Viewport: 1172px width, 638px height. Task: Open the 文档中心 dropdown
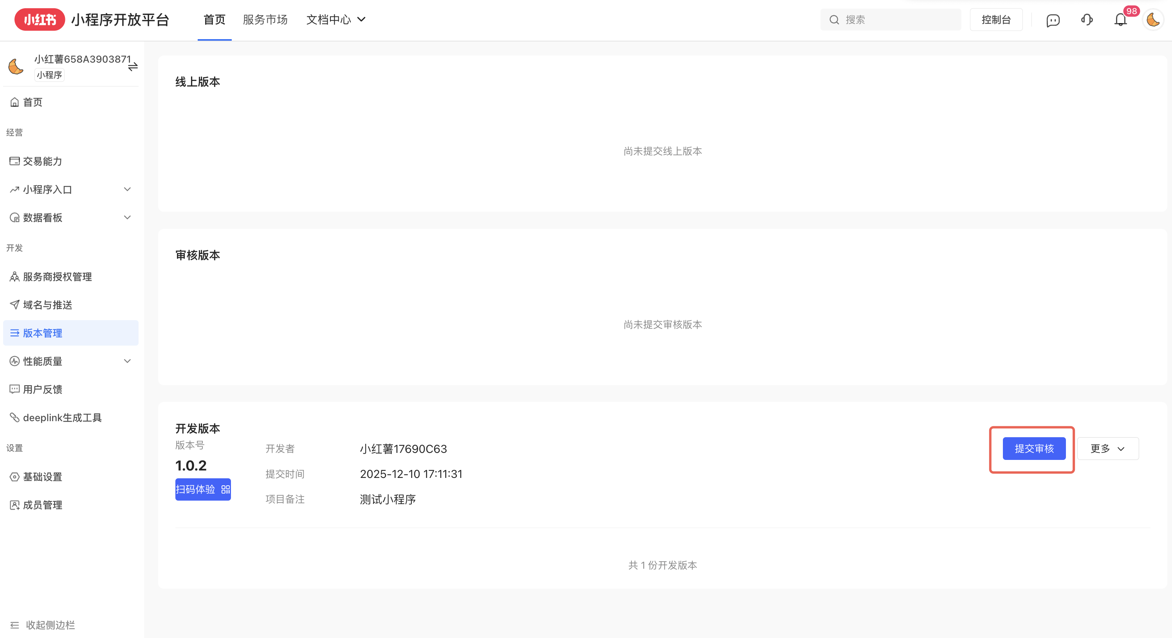tap(336, 20)
